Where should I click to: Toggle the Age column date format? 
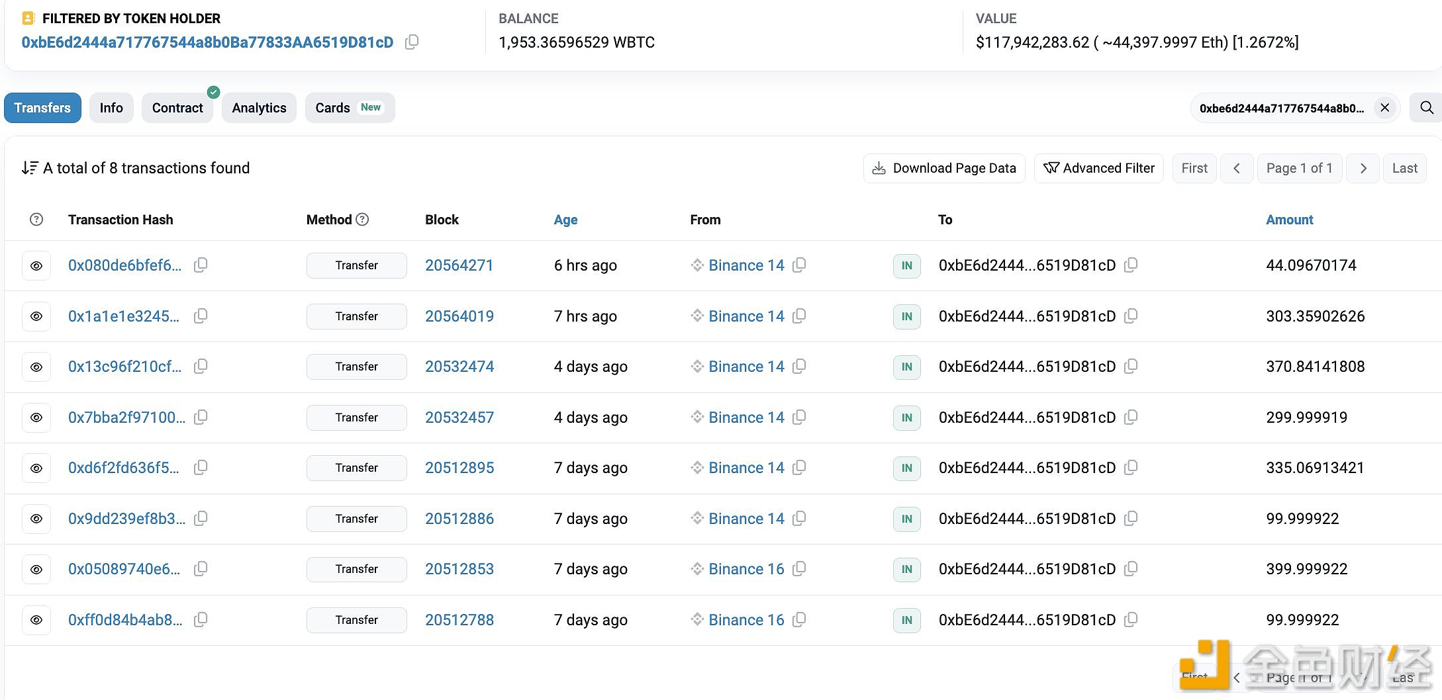(565, 220)
